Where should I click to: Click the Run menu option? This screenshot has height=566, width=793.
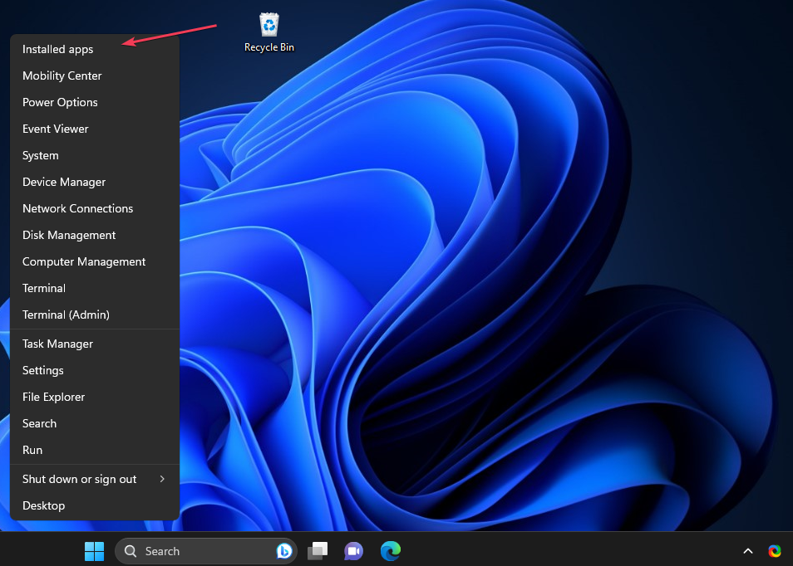pos(32,450)
